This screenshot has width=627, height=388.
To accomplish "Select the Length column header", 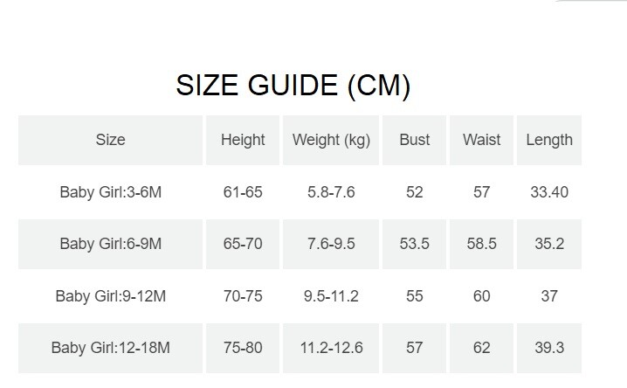I will coord(549,140).
